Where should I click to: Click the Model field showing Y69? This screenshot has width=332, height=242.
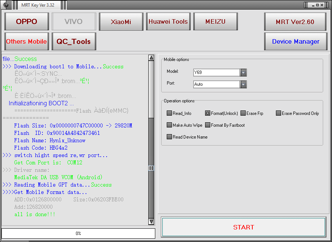click(217, 72)
